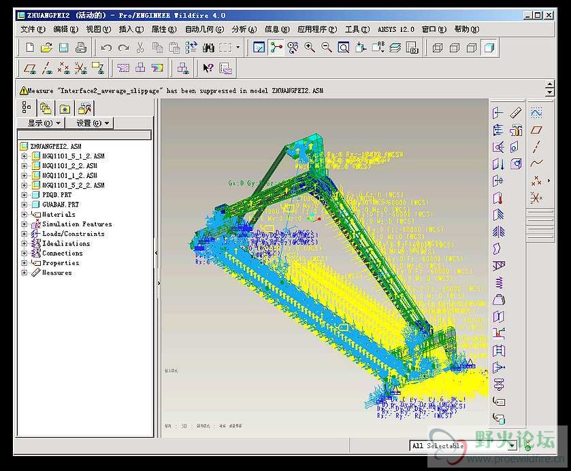Click the beam idealization icon
Image resolution: width=571 pixels, height=471 pixels.
499,266
